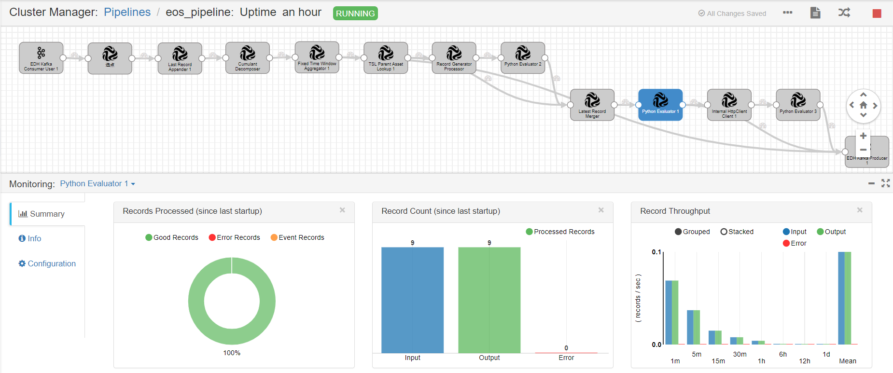Select the Last Record Appender 1 stage

click(x=180, y=58)
